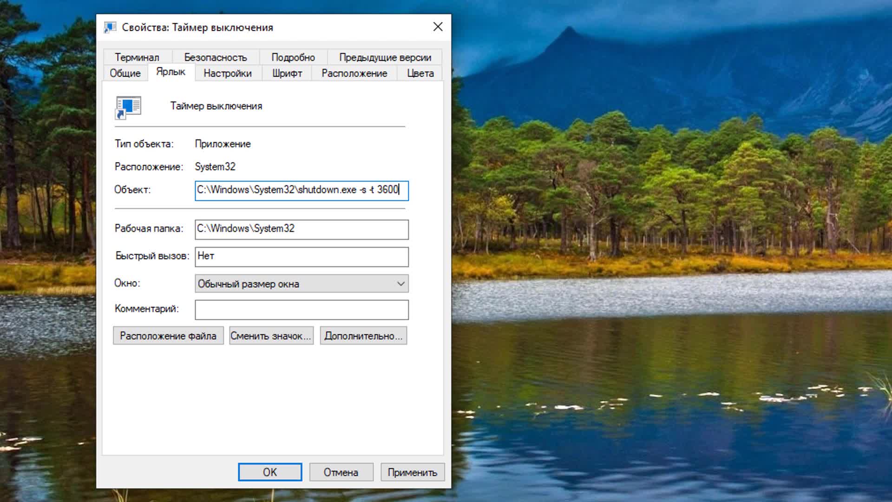Select the Общие (General) tab
The image size is (892, 502).
tap(125, 73)
